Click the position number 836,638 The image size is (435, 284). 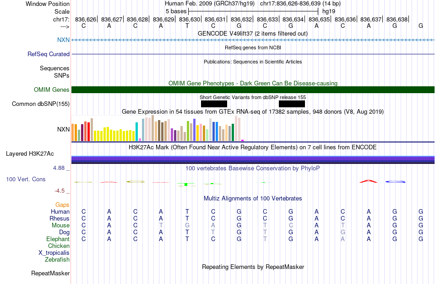(x=397, y=19)
